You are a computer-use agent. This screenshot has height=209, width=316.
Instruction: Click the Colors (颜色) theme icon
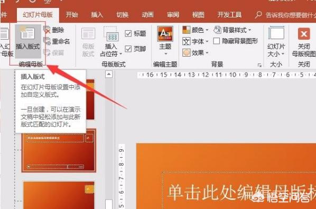(186, 30)
